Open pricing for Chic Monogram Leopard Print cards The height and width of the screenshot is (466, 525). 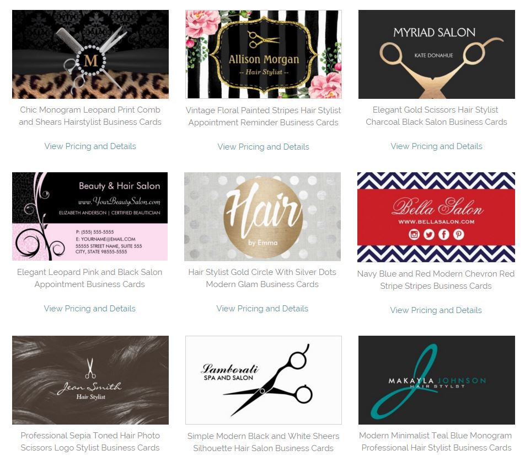point(90,146)
